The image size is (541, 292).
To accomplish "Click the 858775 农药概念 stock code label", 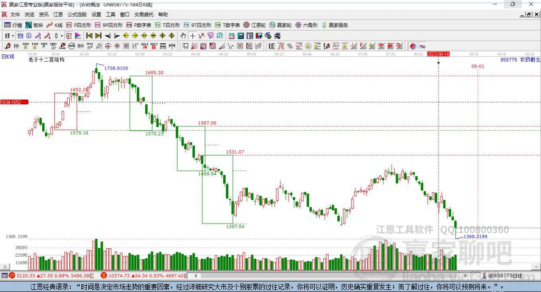I will 520,60.
